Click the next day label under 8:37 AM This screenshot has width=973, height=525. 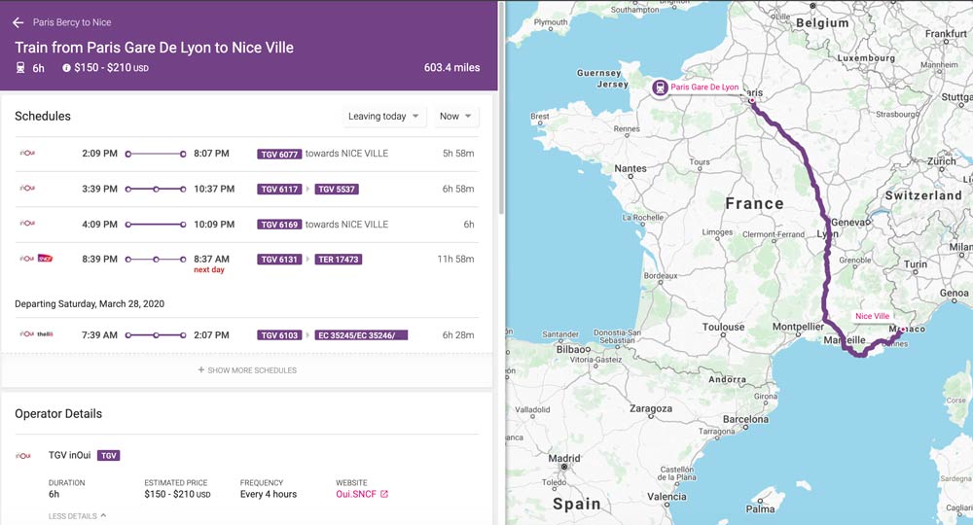pos(209,269)
